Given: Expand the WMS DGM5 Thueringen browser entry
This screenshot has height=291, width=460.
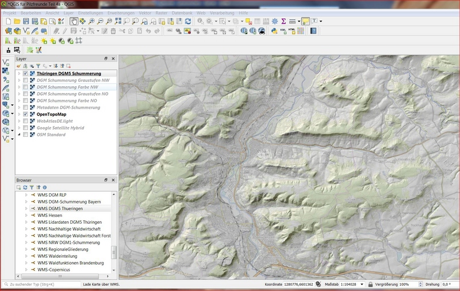Looking at the screenshot, I should [x=26, y=209].
